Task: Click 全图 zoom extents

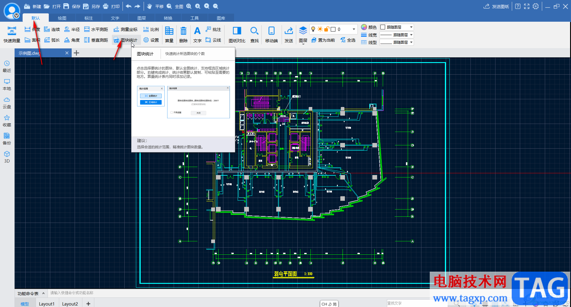Action: pos(175,6)
